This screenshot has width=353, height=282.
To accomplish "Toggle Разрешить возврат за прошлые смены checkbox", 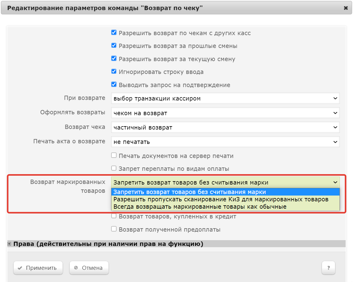I will point(114,46).
